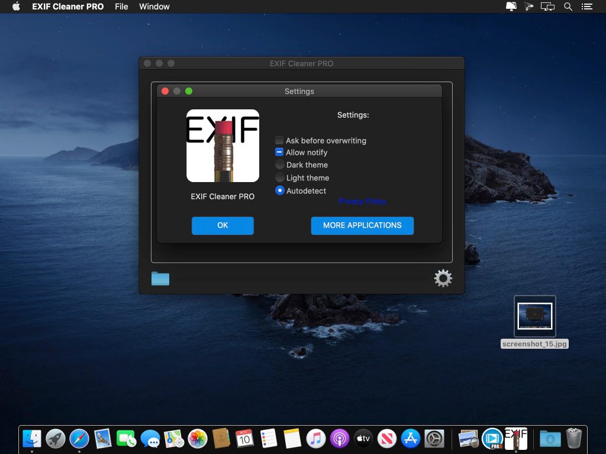Open the EXIF Cleaner PRO menu
This screenshot has height=454, width=606.
(67, 7)
